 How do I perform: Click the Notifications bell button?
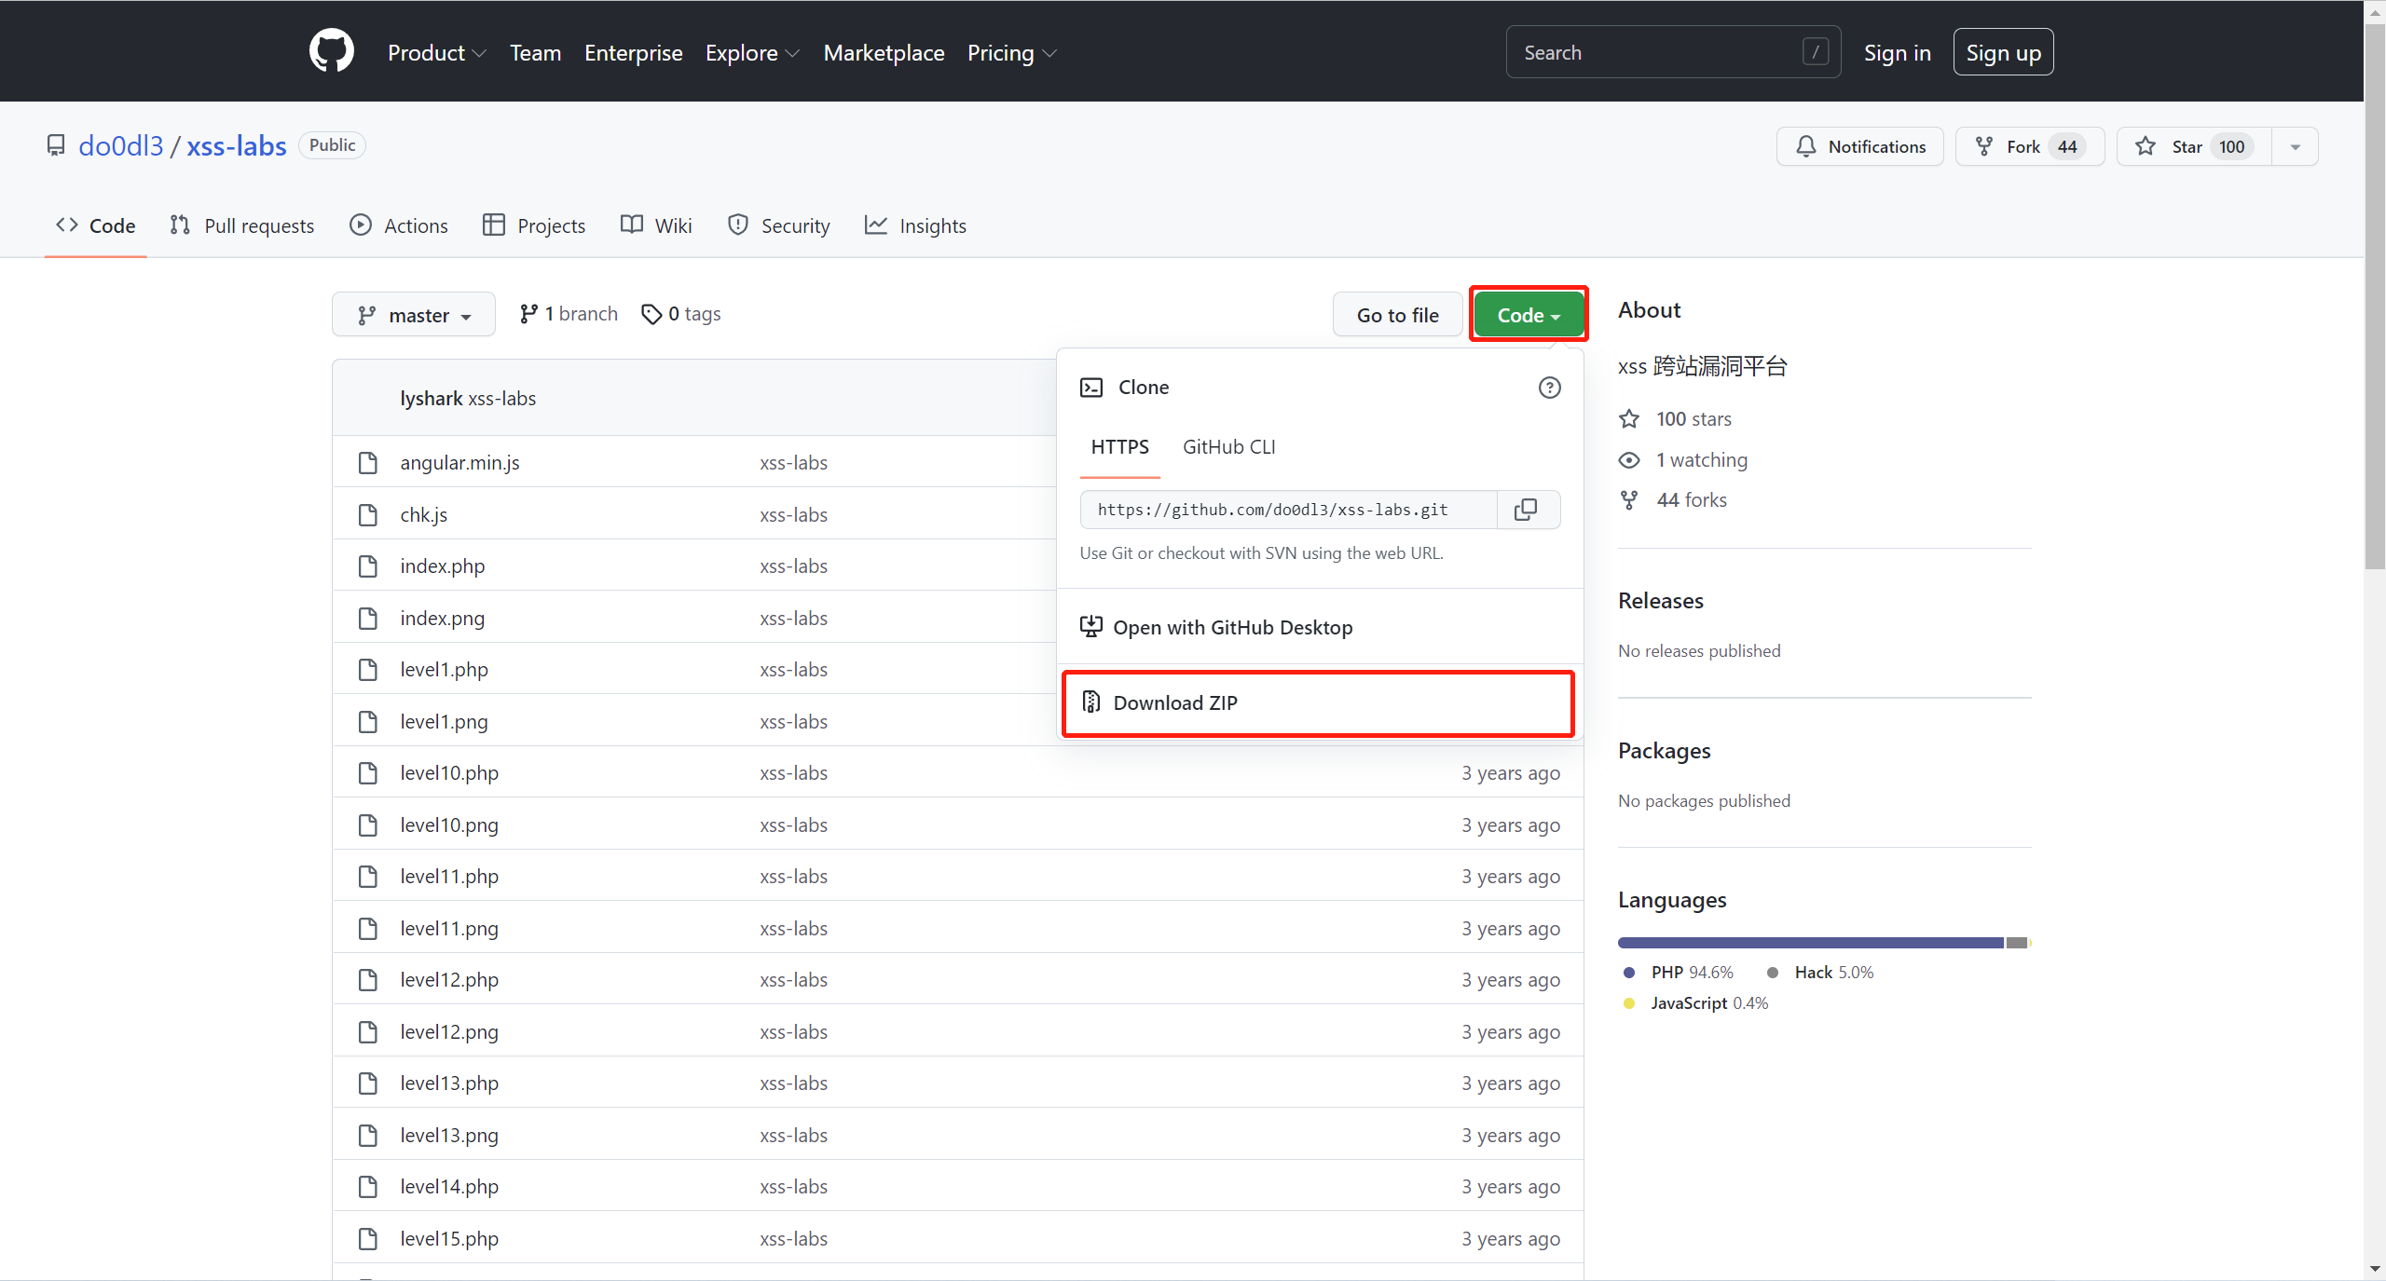coord(1859,146)
